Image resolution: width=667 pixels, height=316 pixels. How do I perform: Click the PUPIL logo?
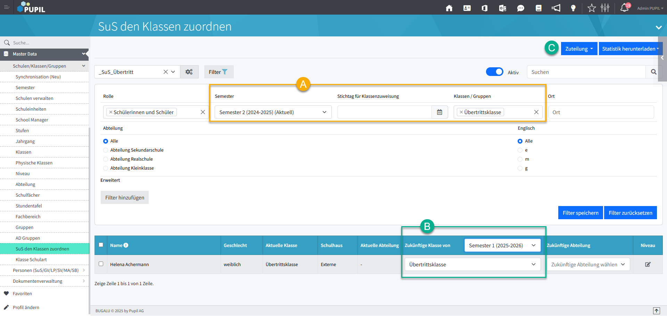[31, 7]
